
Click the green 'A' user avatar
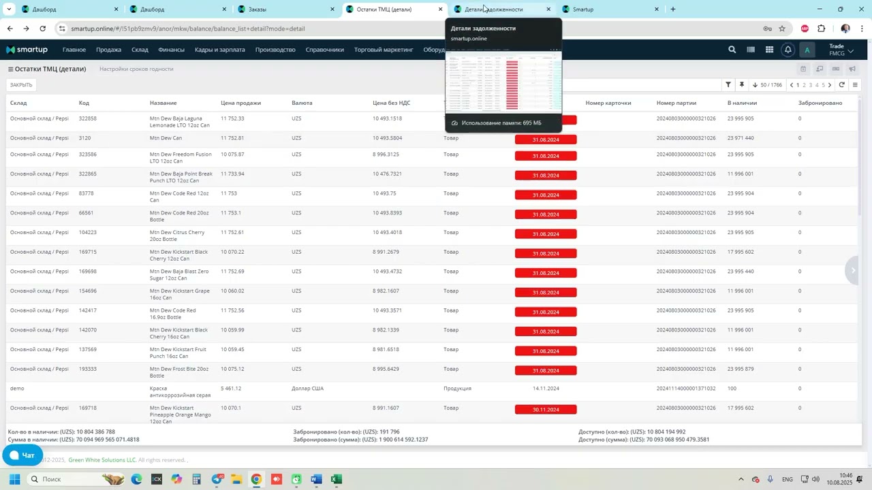[807, 50]
